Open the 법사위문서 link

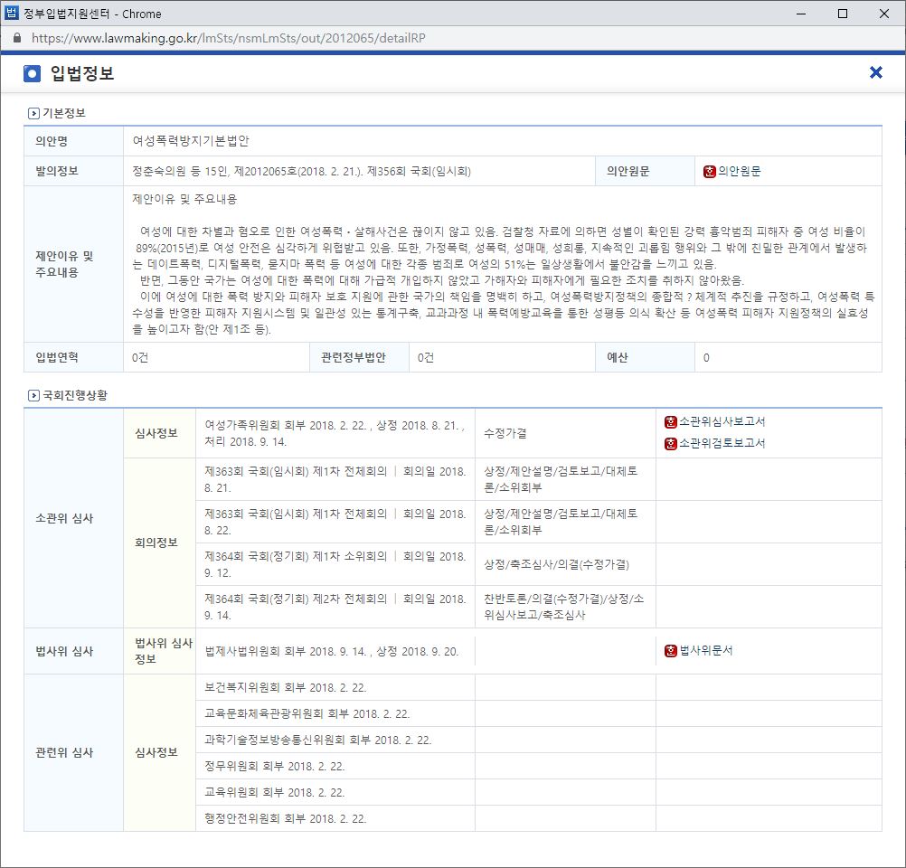point(707,651)
